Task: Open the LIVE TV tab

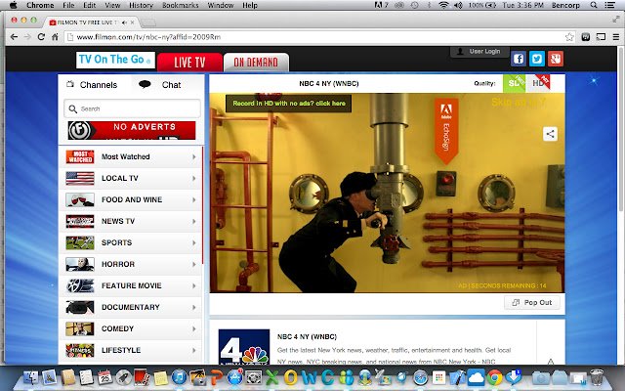Action: pos(189,63)
